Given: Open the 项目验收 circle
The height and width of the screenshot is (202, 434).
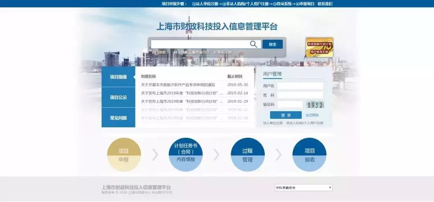Looking at the screenshot, I should 309,155.
